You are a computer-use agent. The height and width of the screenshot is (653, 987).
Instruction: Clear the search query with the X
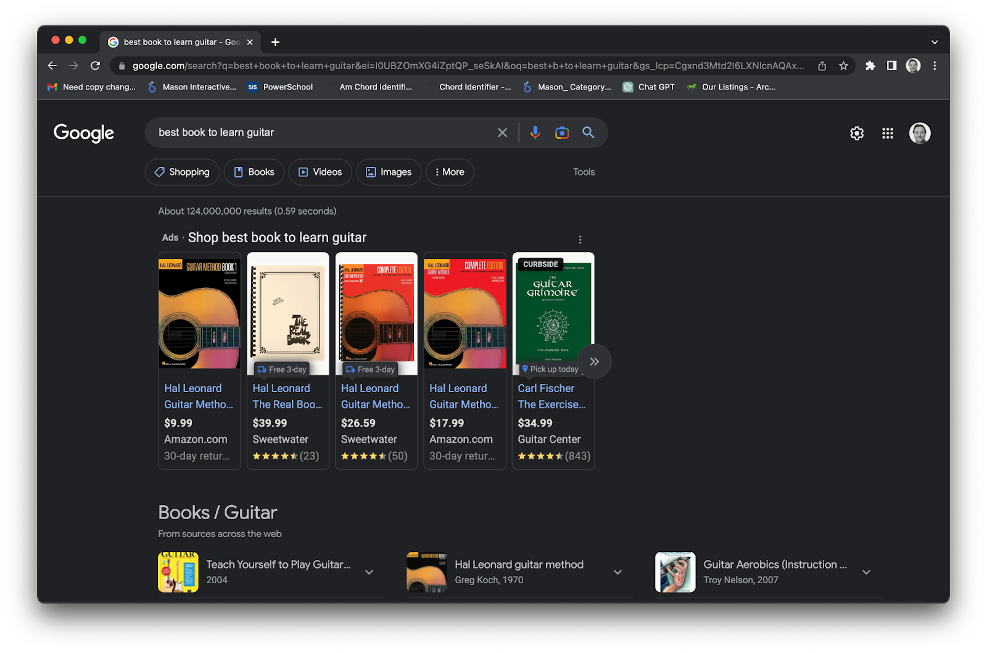[x=503, y=133]
